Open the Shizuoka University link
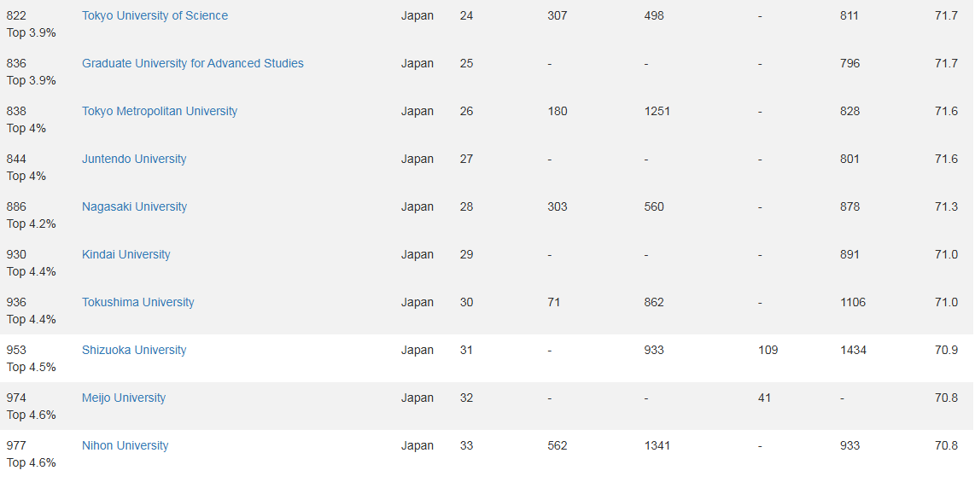This screenshot has height=482, width=975. coord(134,350)
